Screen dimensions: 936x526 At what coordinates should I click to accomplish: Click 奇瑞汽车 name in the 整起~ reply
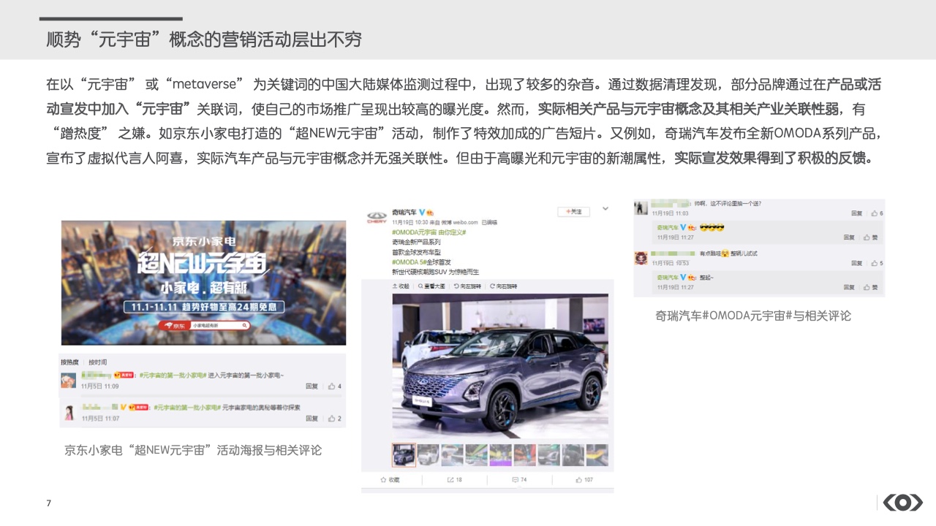pyautogui.click(x=668, y=278)
